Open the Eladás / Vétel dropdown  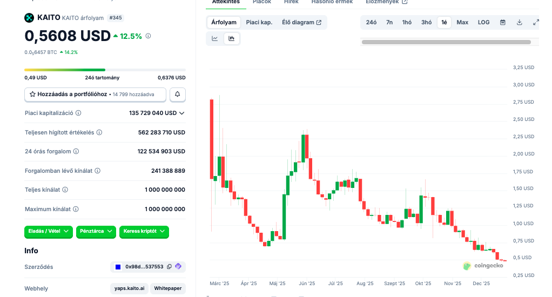pyautogui.click(x=49, y=231)
